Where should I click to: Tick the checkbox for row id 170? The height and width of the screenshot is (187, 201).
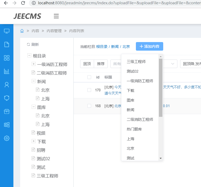pos(89,90)
